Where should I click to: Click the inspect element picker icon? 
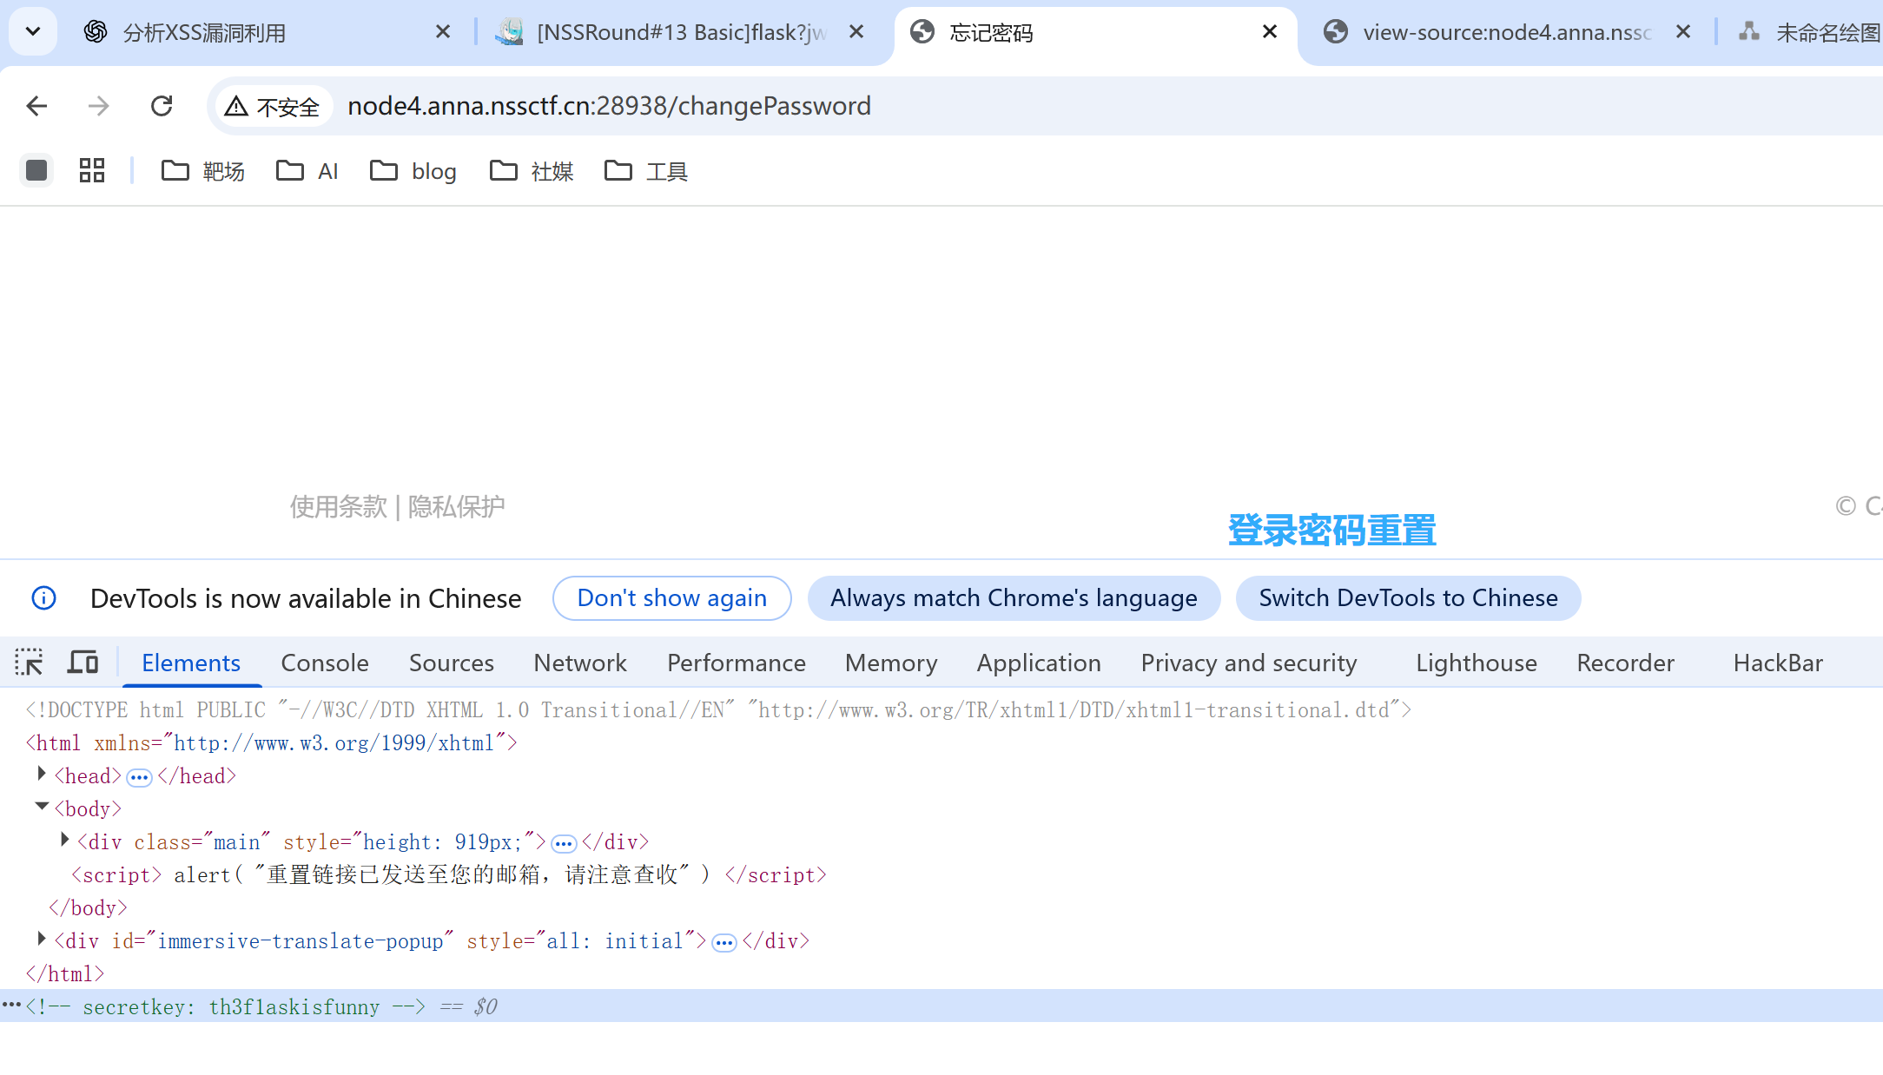pyautogui.click(x=29, y=663)
